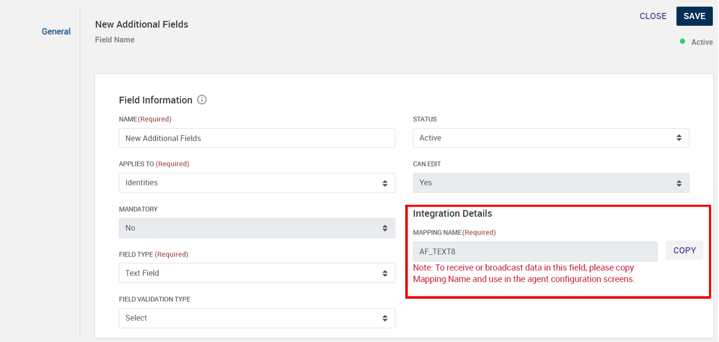Open the MANDATORY dropdown showing No
The image size is (719, 342).
[x=257, y=228]
